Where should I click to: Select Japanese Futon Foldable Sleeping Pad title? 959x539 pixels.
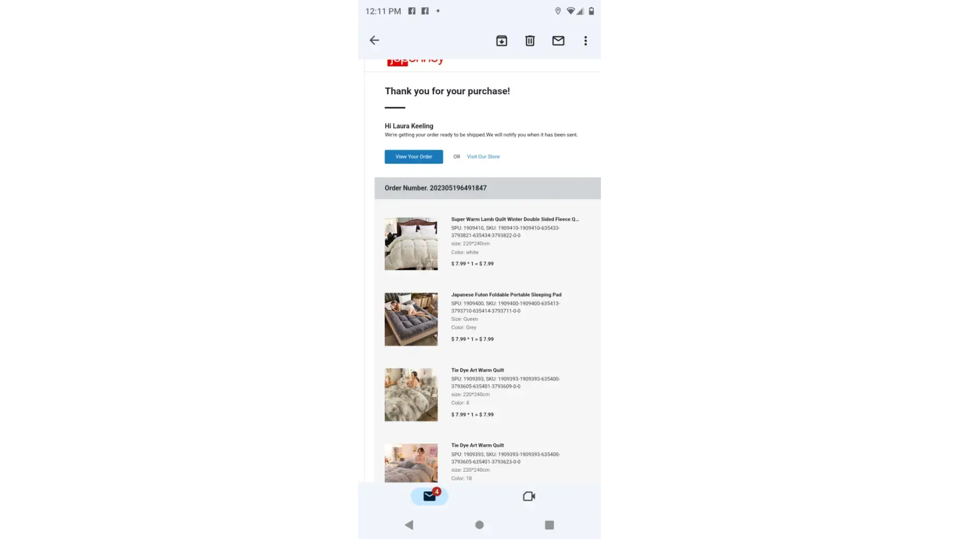[506, 295]
